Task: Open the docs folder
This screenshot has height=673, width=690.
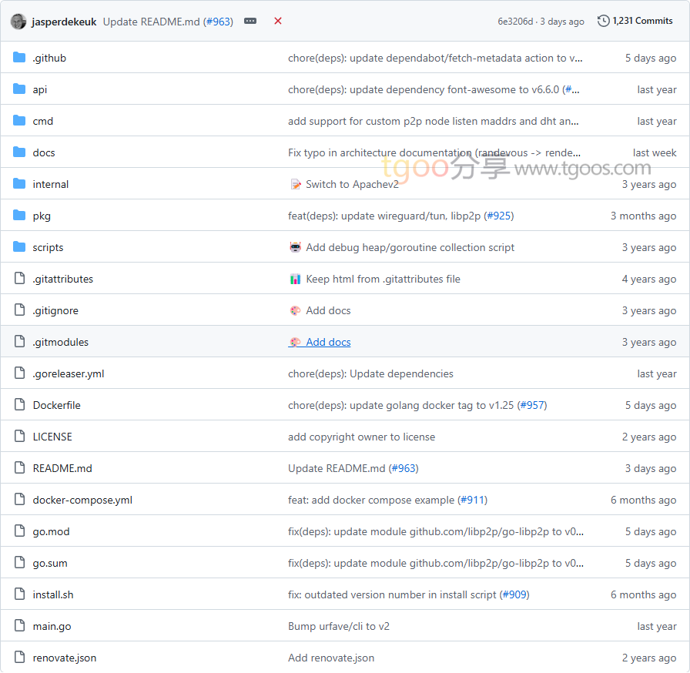Action: pos(44,152)
